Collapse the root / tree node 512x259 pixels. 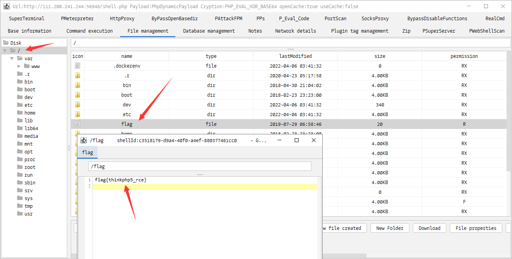tap(5, 50)
